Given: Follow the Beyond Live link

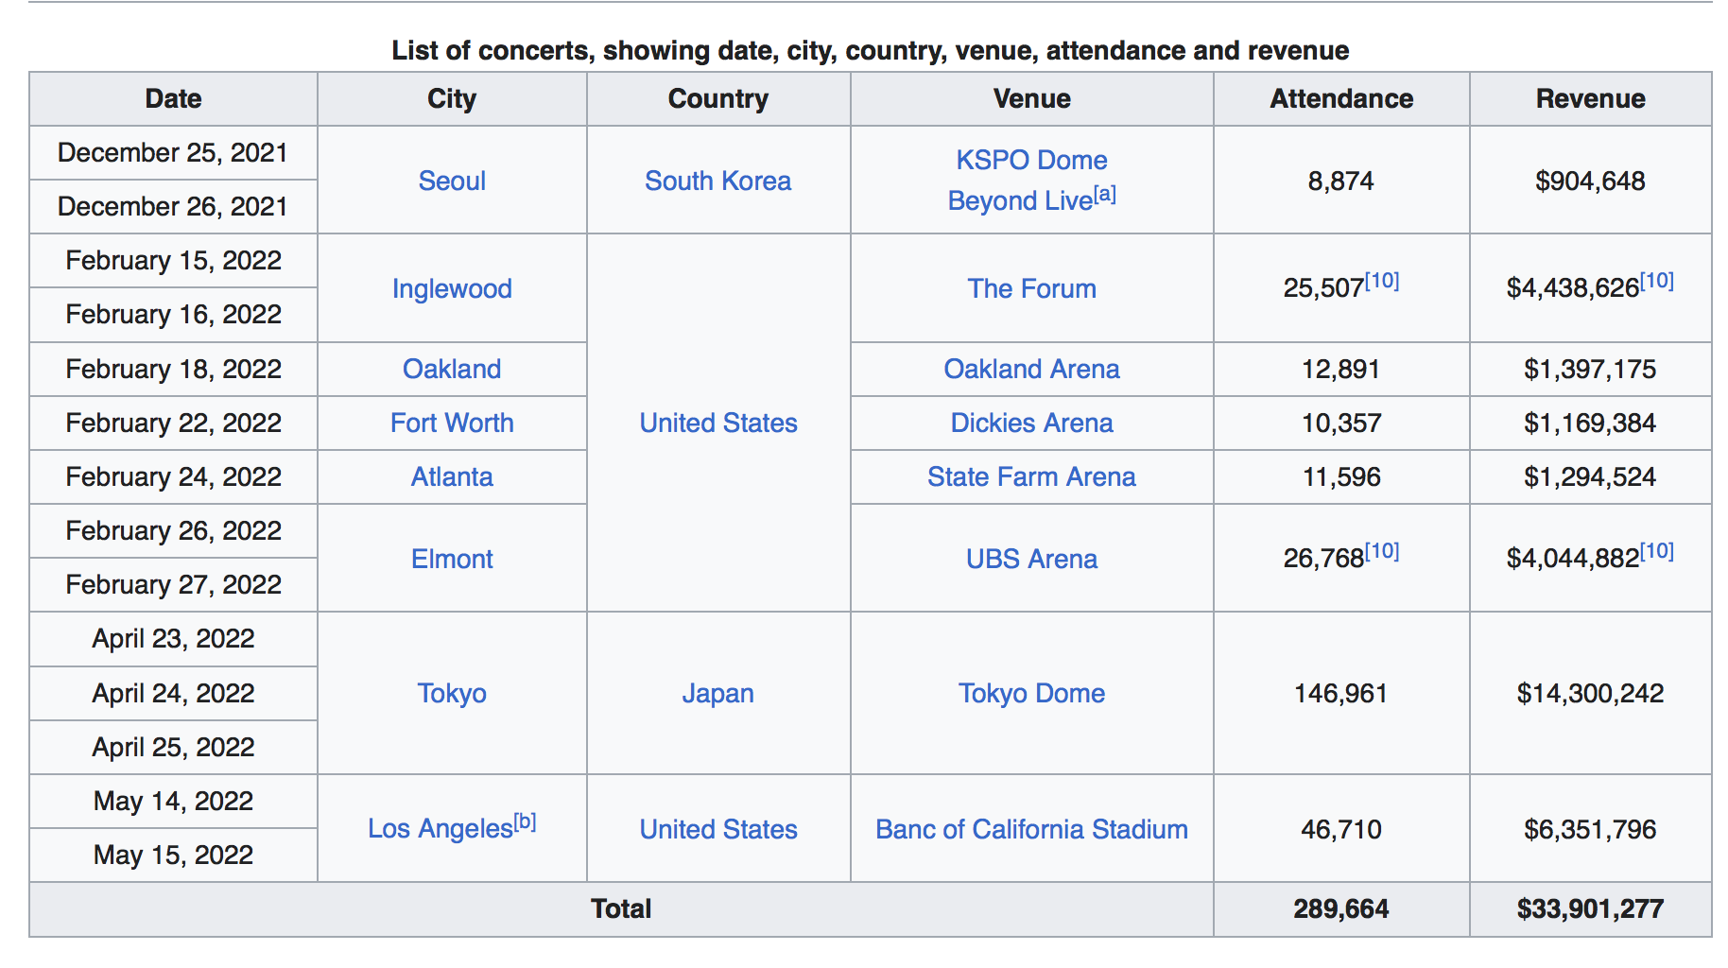Looking at the screenshot, I should coord(1019,201).
